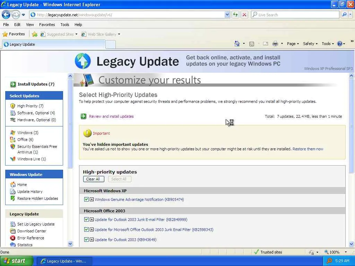Open the Help menu
Screen dimensions: 355x266
pyautogui.click(x=78, y=25)
